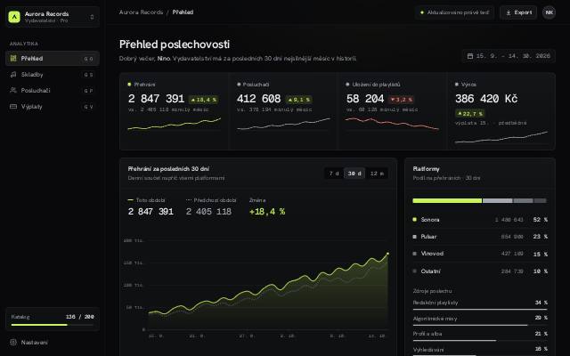Select the Ostatní platform row

(x=480, y=271)
